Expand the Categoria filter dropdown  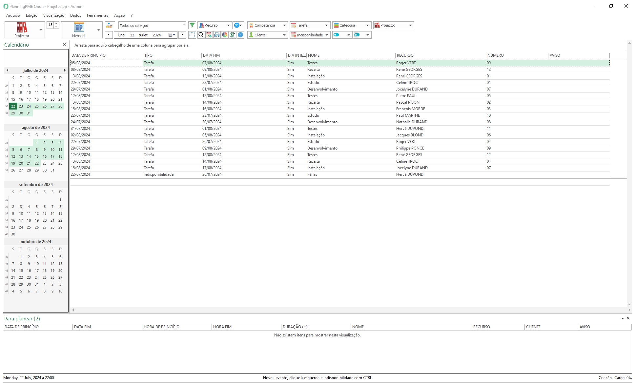click(367, 25)
